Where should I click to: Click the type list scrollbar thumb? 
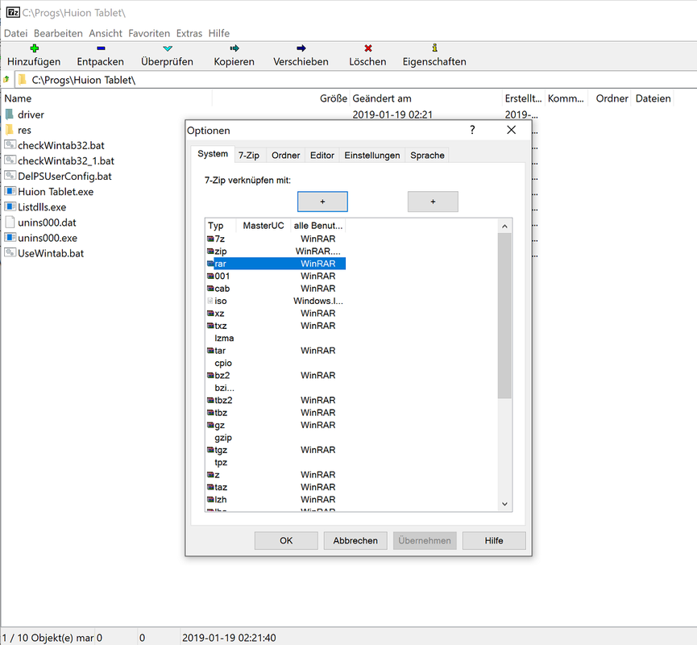click(x=504, y=315)
